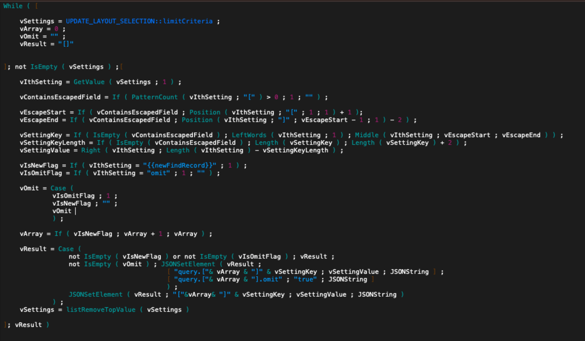
Task: Click Length in the vSettingValue assignment line
Action: 178,150
